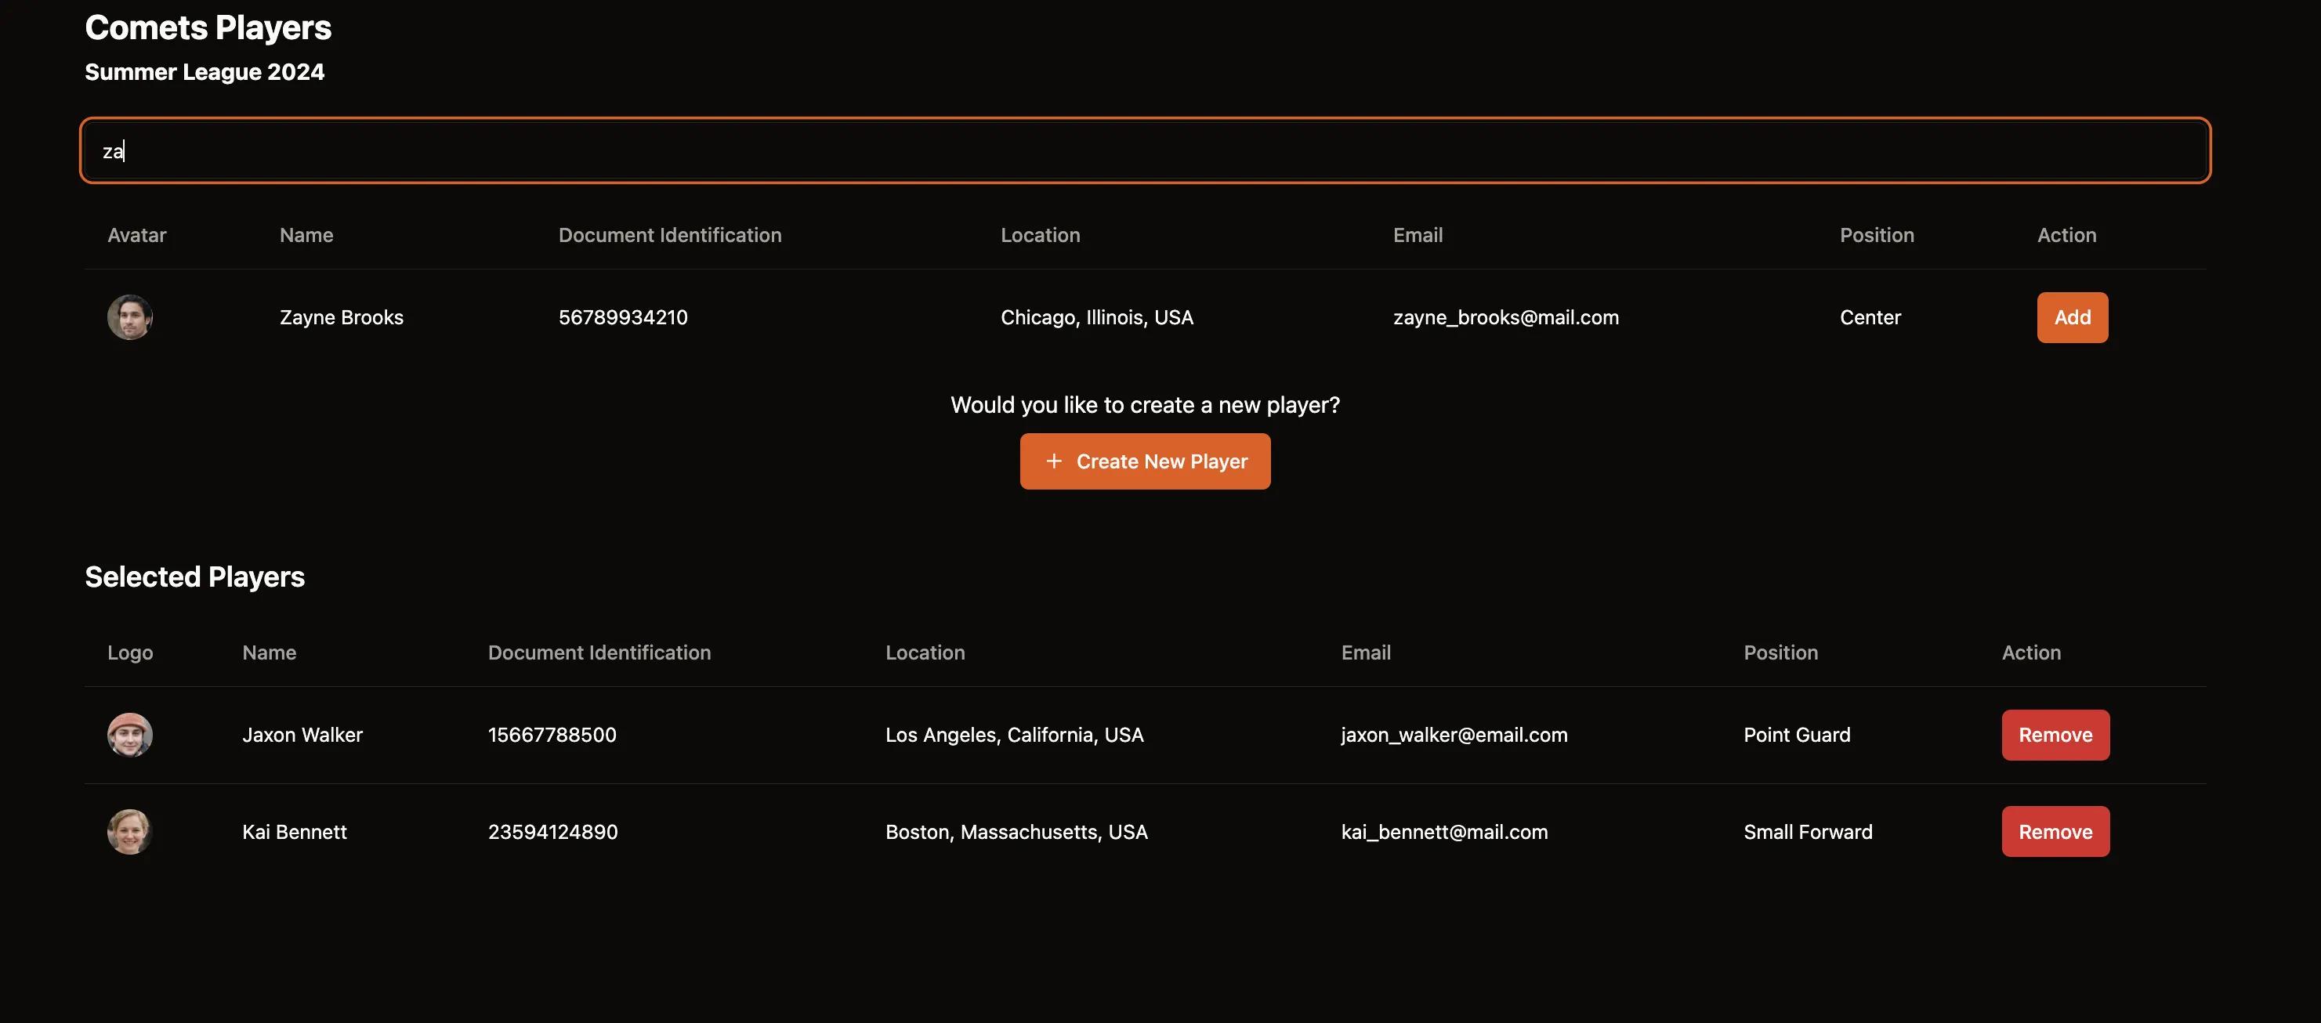Click Email header in Selected Players table
Viewport: 2321px width, 1023px height.
pos(1366,652)
